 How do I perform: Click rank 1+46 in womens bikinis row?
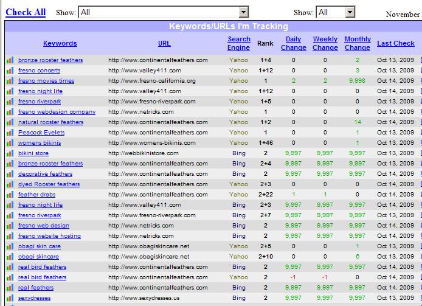coord(266,143)
